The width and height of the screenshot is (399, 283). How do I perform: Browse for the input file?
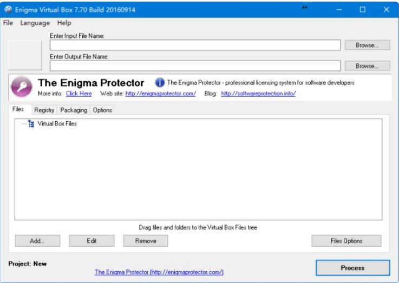tap(367, 45)
